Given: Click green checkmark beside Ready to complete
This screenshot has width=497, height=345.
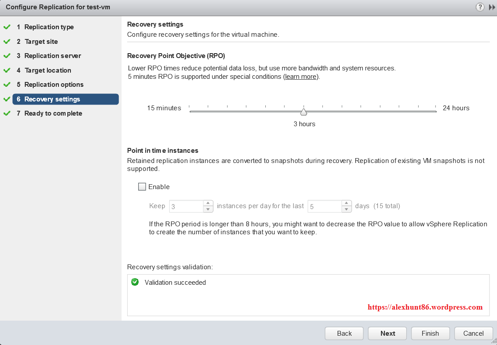Looking at the screenshot, I should (x=7, y=113).
